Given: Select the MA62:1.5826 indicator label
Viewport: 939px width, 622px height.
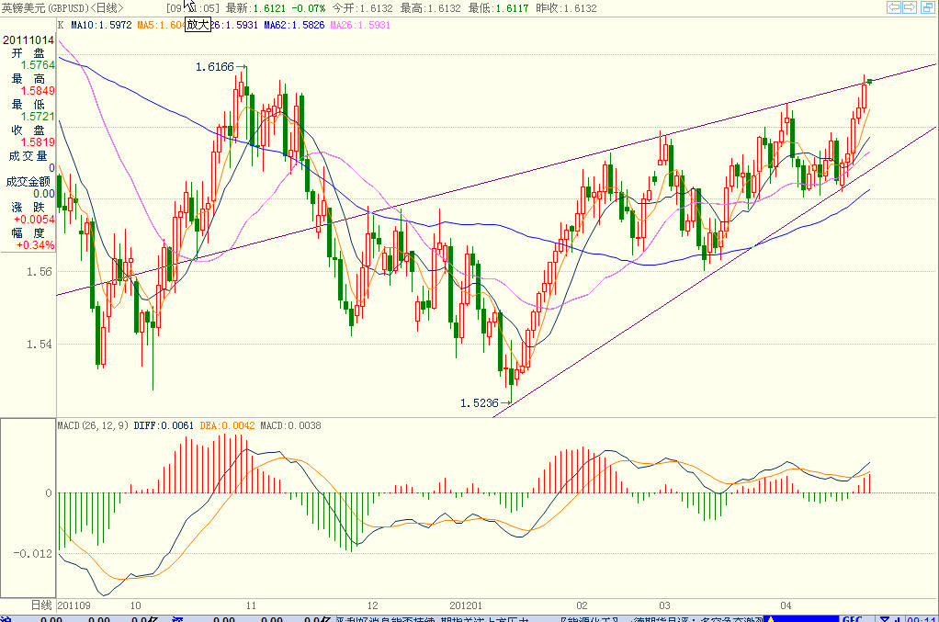Looking at the screenshot, I should pyautogui.click(x=294, y=25).
